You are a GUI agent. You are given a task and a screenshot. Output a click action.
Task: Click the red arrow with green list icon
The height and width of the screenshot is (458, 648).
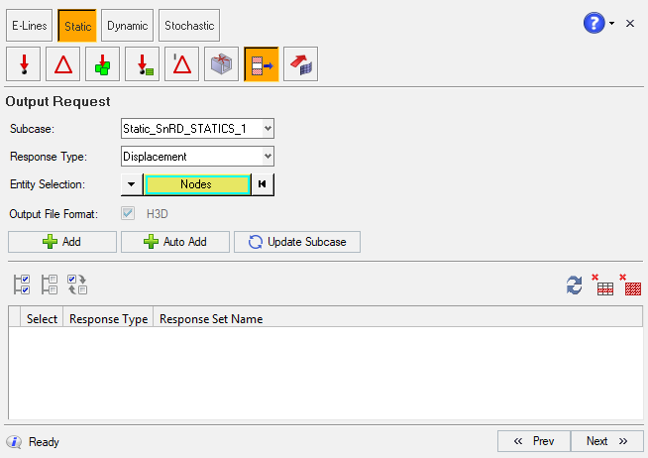tap(142, 64)
